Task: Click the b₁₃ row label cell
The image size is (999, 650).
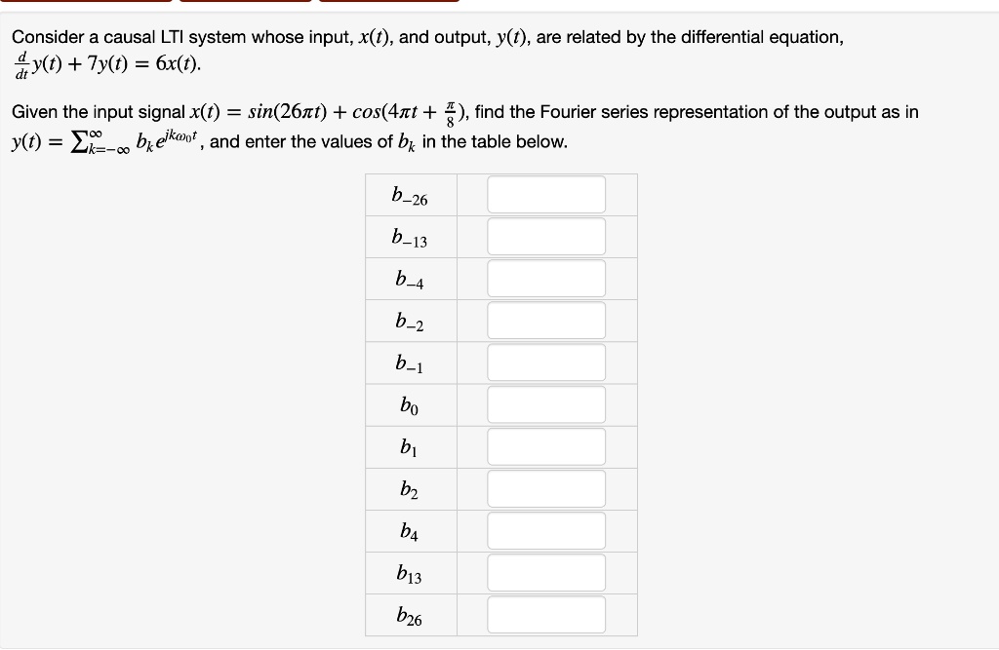Action: [410, 572]
